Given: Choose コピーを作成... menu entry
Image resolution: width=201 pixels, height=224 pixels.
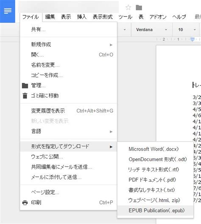Looking at the screenshot, I should (x=69, y=75).
